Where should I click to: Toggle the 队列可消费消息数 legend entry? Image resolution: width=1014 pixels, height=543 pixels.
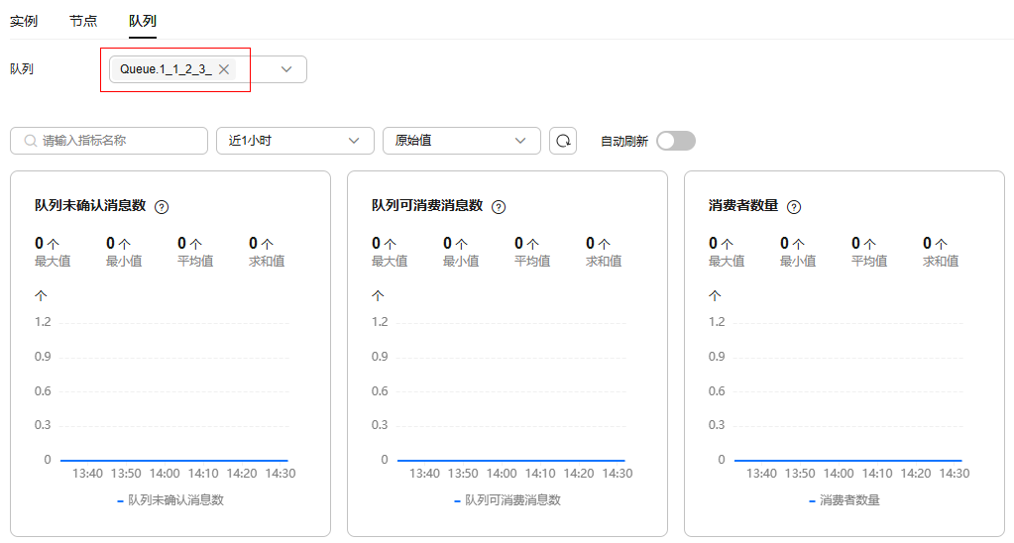(x=507, y=499)
